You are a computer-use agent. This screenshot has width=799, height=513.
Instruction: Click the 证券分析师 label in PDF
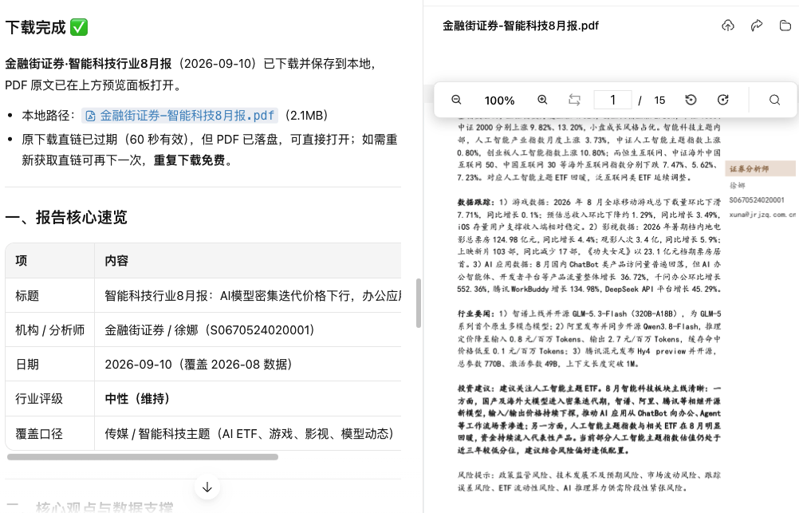pos(749,169)
